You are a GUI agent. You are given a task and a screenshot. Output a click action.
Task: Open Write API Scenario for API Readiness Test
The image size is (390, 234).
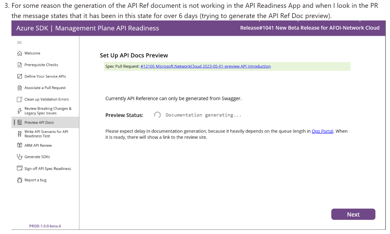pyautogui.click(x=47, y=134)
